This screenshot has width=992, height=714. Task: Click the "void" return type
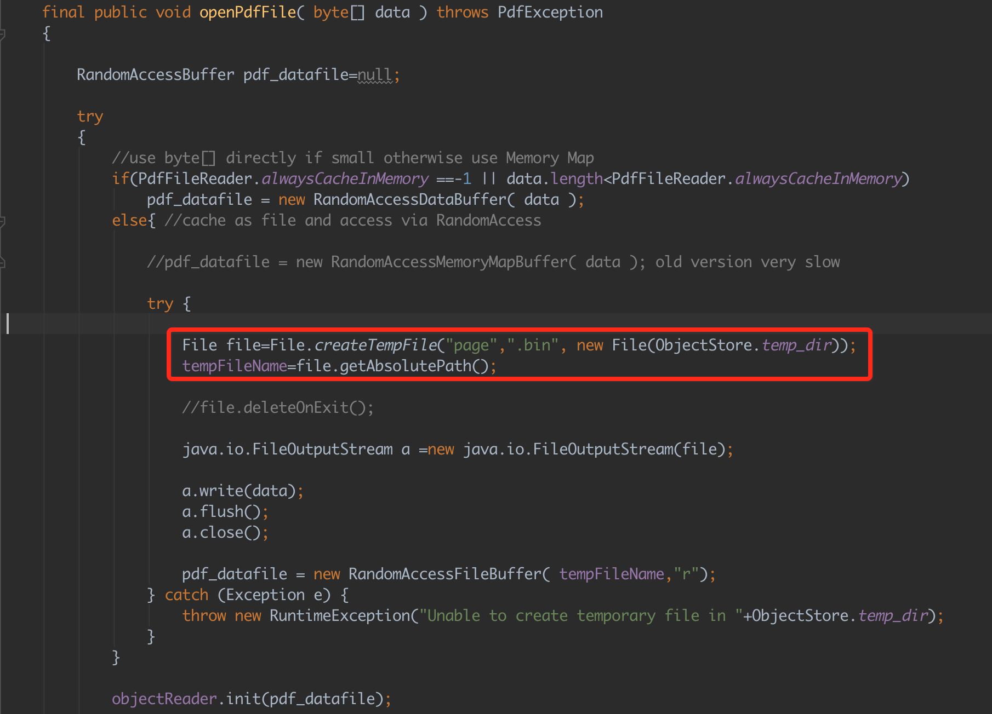point(173,12)
